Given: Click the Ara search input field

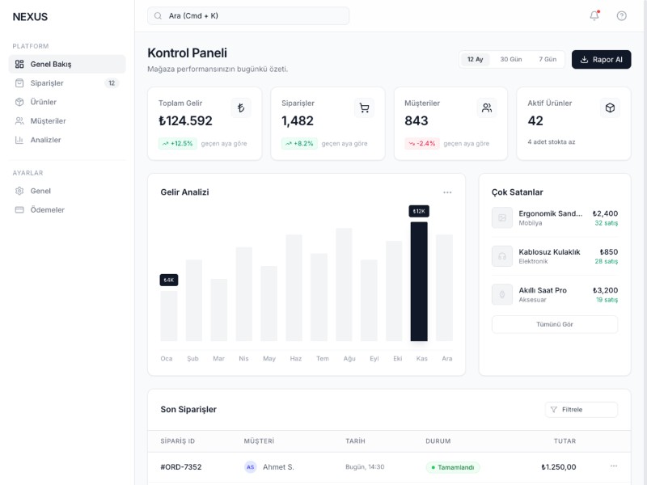Looking at the screenshot, I should pos(248,15).
